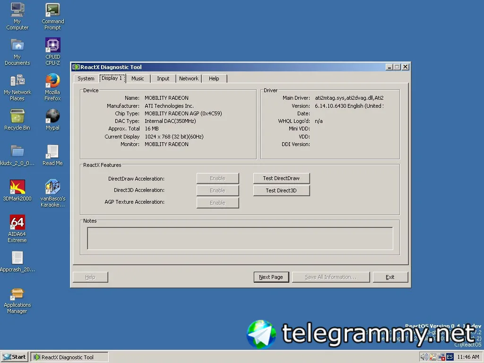Open the Appcrash text file icon
484x363 pixels.
(17, 261)
